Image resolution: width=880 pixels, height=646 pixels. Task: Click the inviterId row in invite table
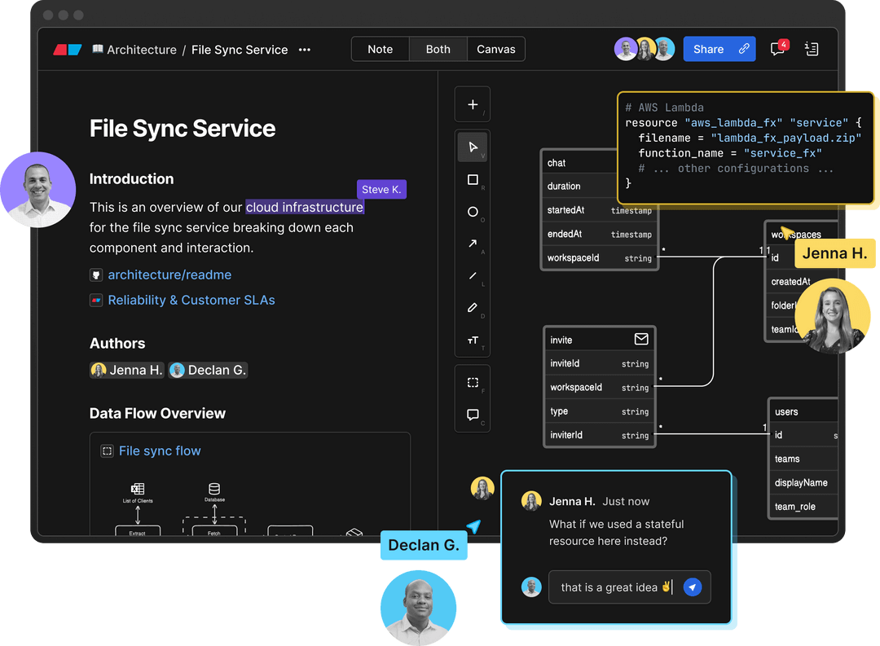coord(600,435)
